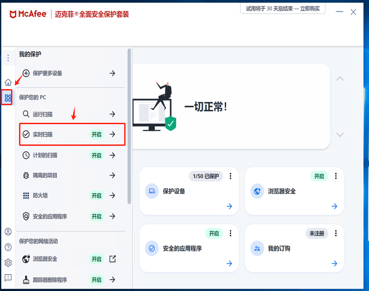Screen dimensions: 369x291
Task: Open settings gear icon in sidebar
Action: click(8, 263)
